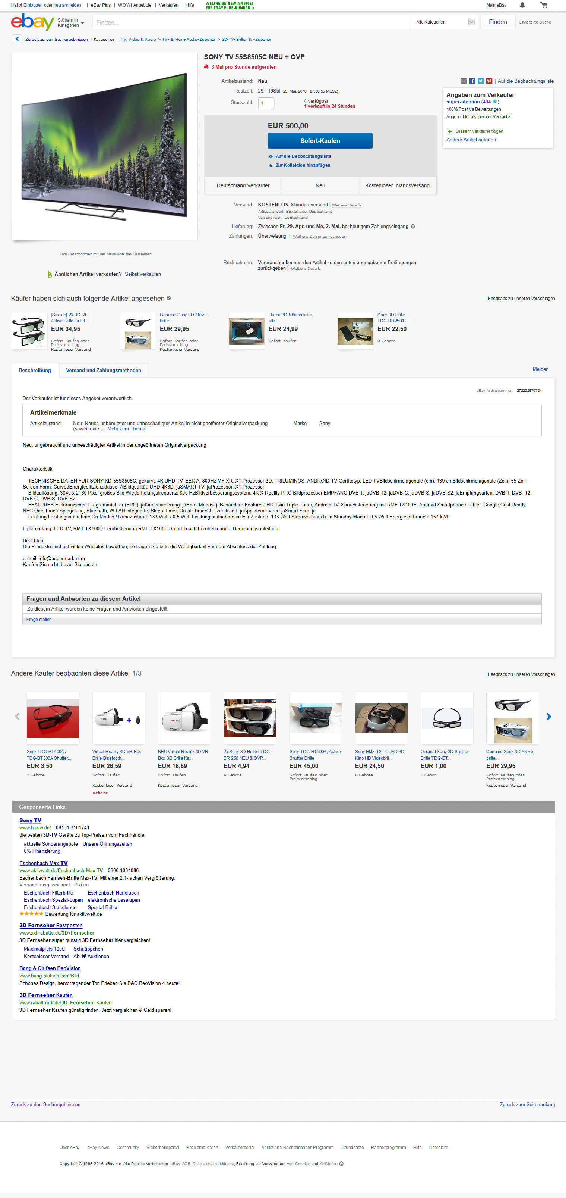Click 'Selbst verkaufen' link

(143, 274)
